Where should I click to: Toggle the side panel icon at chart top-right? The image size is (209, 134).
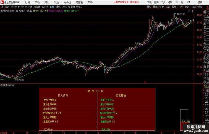(x=192, y=11)
